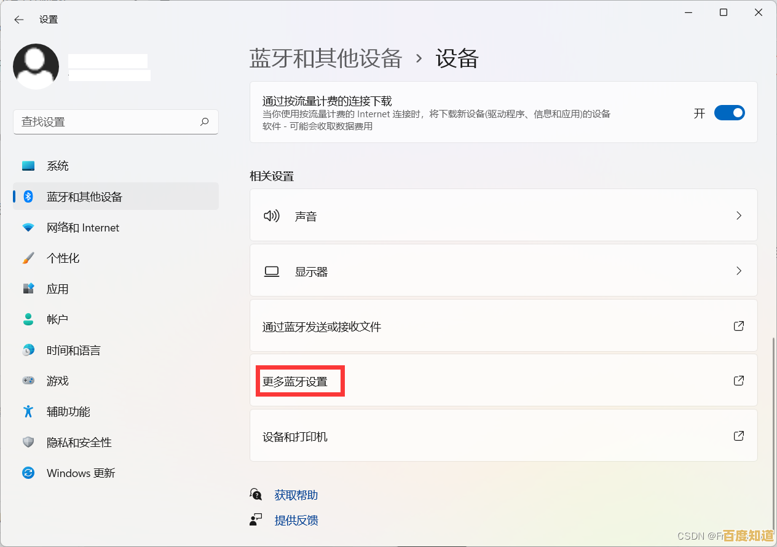Open 个性化 via the brush icon
Screen dimensions: 777x547
[28, 258]
